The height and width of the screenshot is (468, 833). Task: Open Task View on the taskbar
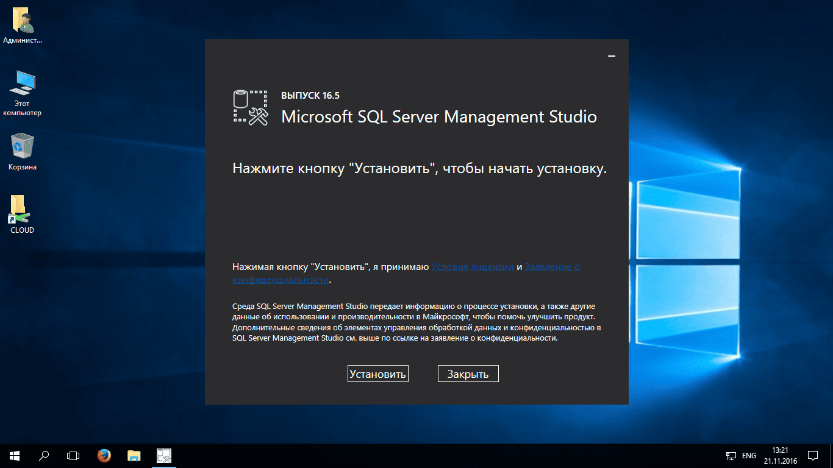click(73, 455)
